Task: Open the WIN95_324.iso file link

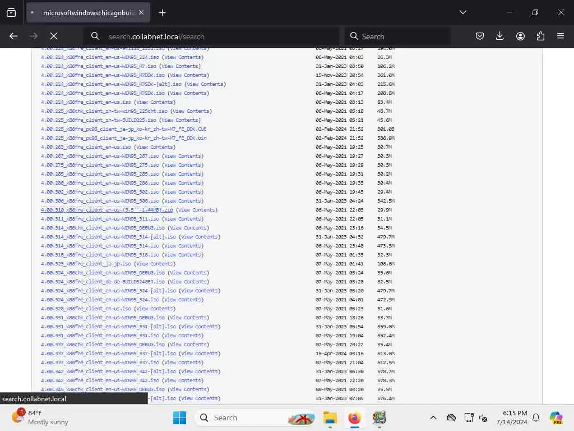Action: [100, 300]
